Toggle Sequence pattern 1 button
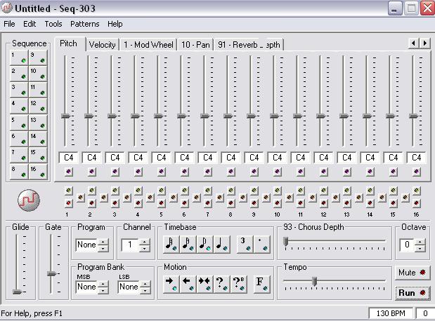 pyautogui.click(x=19, y=58)
